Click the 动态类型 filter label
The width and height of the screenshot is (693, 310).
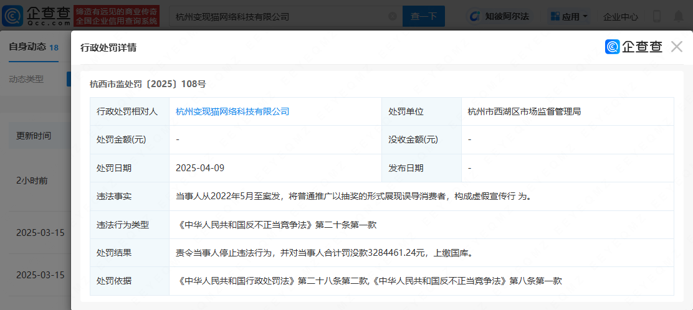click(x=26, y=79)
